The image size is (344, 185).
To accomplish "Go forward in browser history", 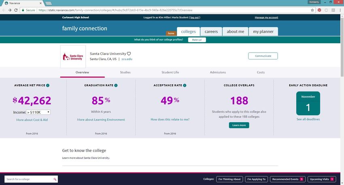I will (x=10, y=10).
